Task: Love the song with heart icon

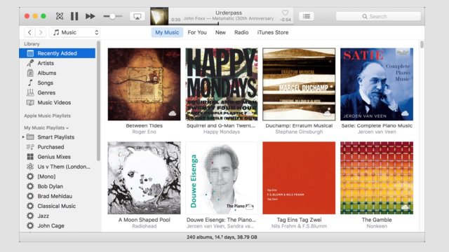Action: 285,13
